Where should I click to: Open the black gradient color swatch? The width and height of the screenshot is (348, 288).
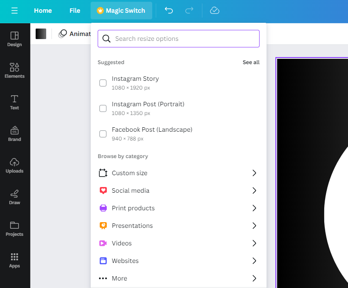[41, 34]
